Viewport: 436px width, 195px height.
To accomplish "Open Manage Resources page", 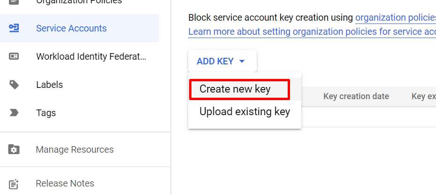I will (75, 149).
